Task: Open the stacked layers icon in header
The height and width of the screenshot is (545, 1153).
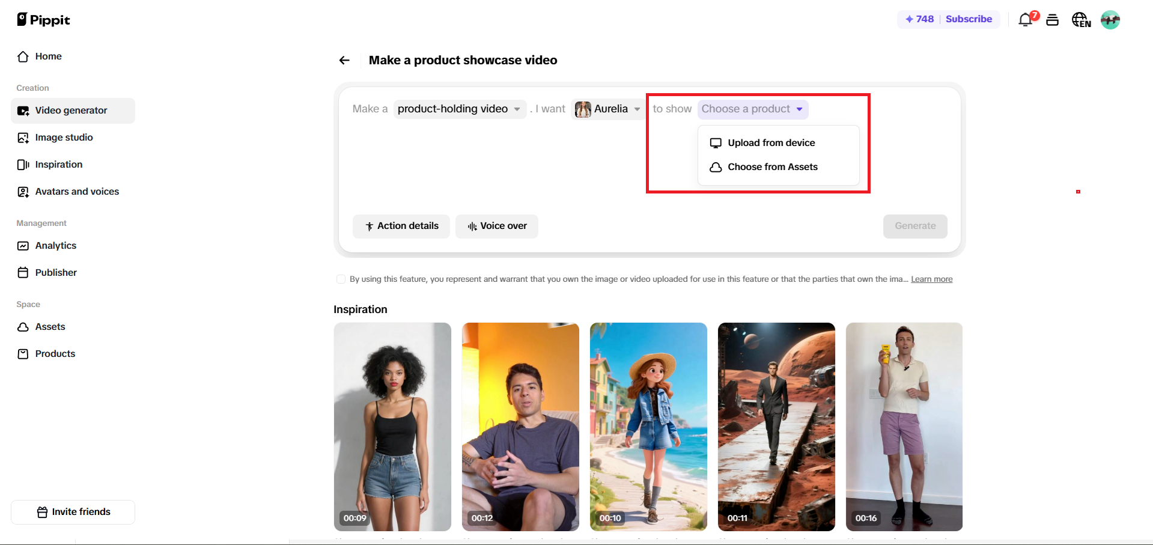Action: (x=1052, y=20)
